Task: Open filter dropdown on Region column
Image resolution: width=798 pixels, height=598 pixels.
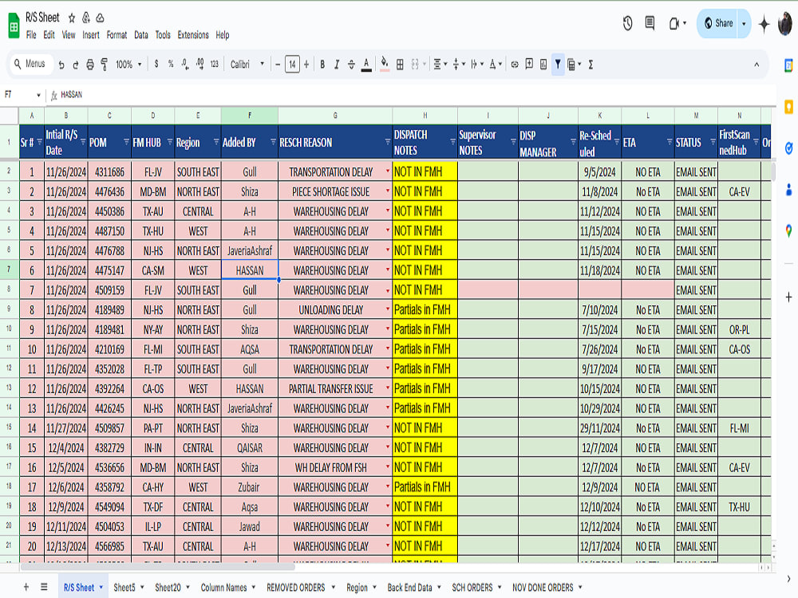Action: coord(216,142)
